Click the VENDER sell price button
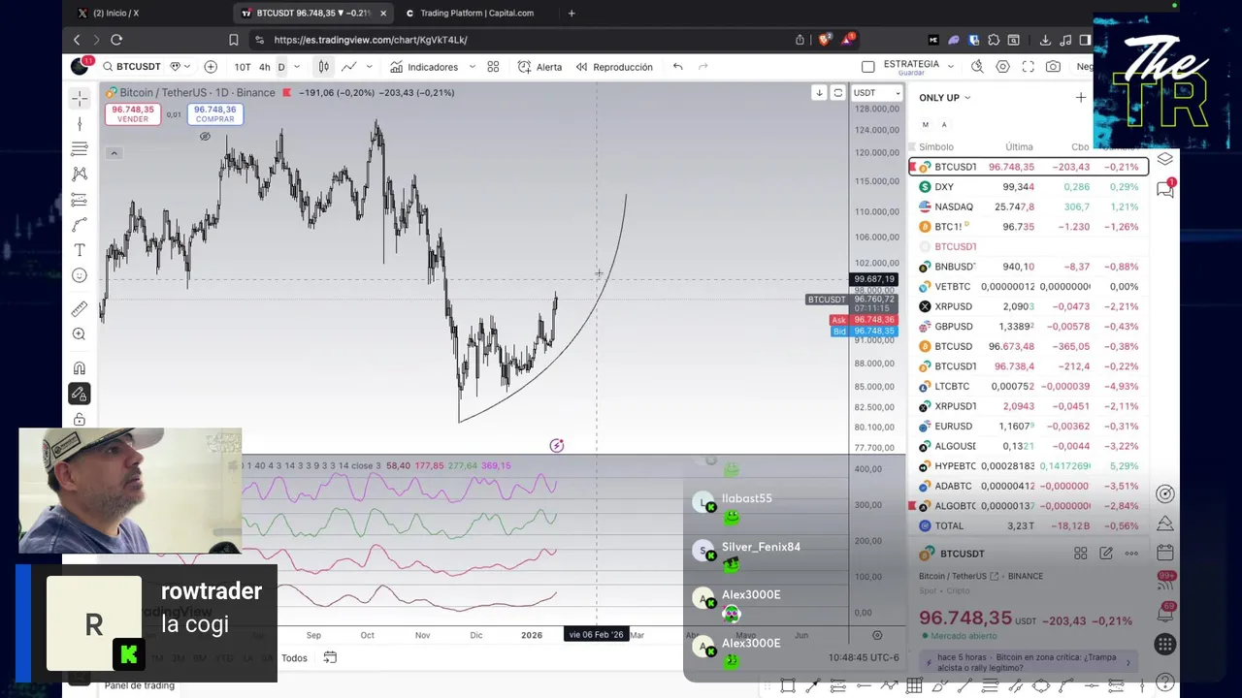Screen dimensions: 1242x698 tap(133, 113)
